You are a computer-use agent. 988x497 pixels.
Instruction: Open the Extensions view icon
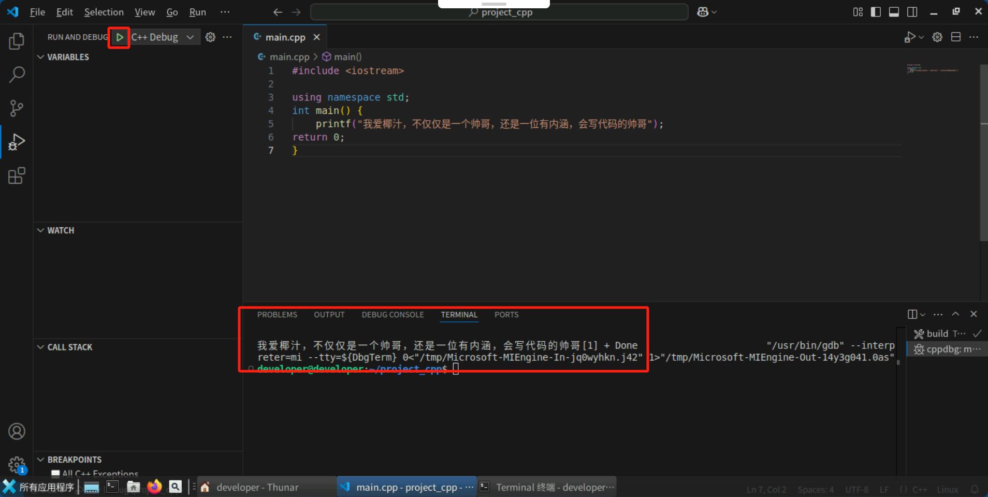click(17, 176)
